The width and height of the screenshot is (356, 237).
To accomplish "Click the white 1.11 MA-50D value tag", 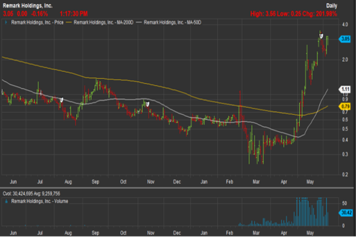I will point(344,89).
